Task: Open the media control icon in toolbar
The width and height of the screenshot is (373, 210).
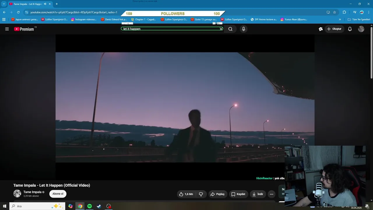Action: click(x=354, y=12)
